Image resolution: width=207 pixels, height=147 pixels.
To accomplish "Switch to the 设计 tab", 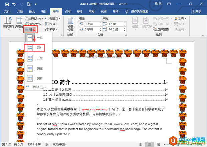I will pos(44,11).
